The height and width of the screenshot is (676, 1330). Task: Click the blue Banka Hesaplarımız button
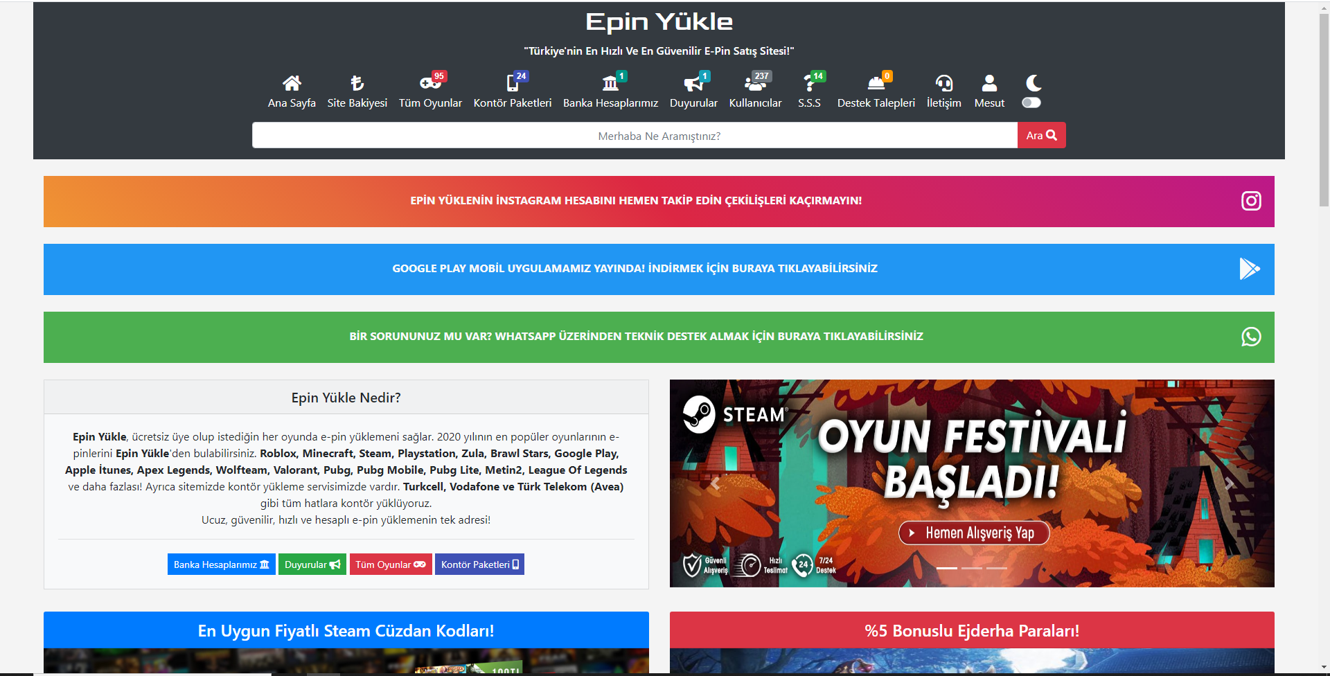point(221,564)
